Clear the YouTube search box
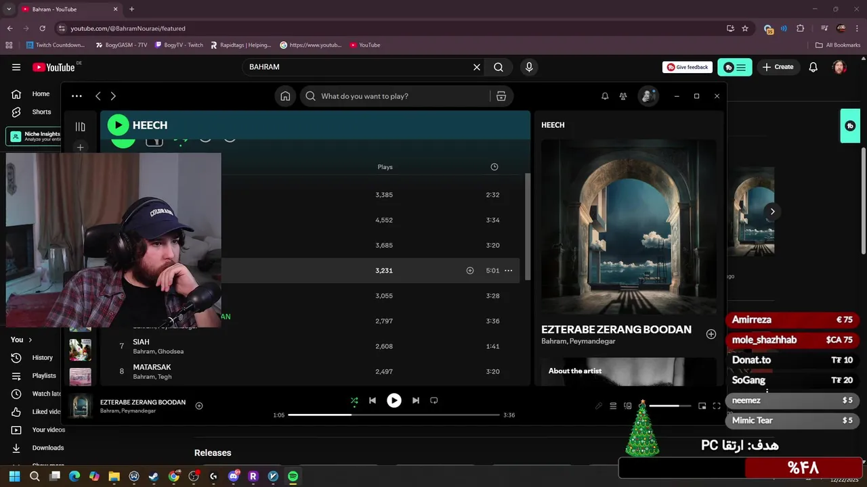This screenshot has height=487, width=867. tap(477, 67)
